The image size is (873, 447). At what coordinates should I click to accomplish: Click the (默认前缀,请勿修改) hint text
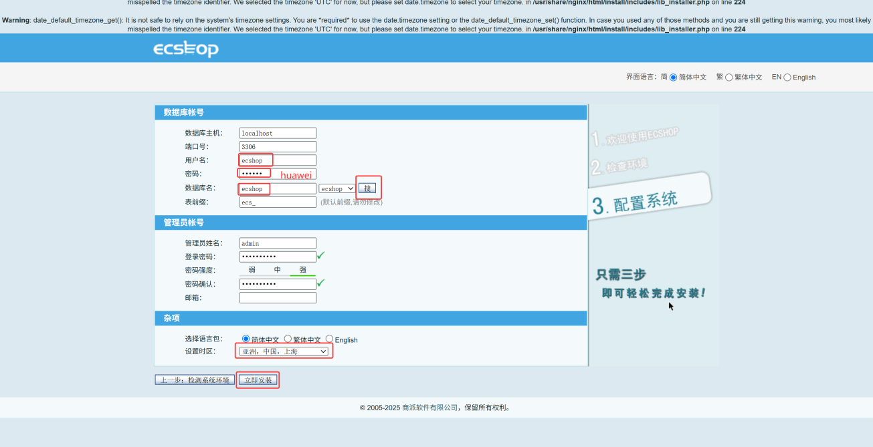point(352,202)
